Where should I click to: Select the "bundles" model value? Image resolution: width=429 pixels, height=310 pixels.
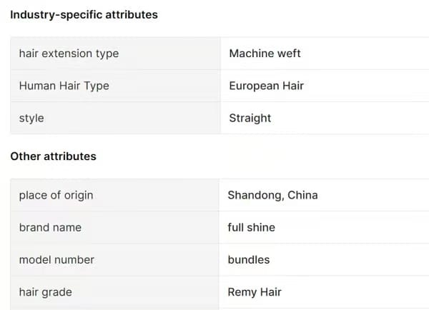249,259
